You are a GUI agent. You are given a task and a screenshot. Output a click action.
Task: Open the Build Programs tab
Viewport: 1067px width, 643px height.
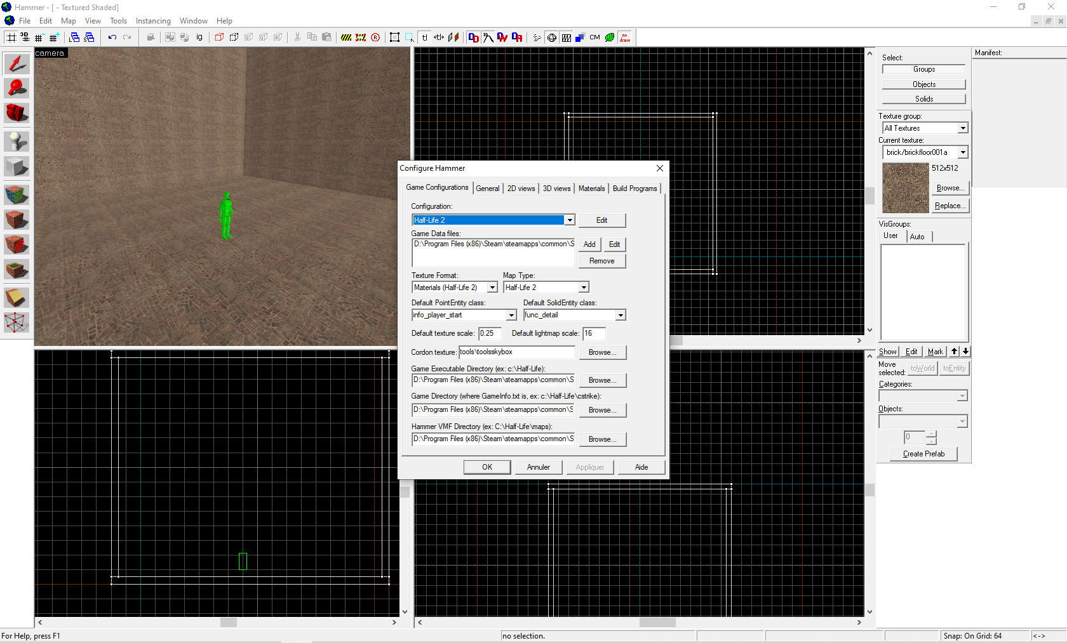tap(635, 189)
